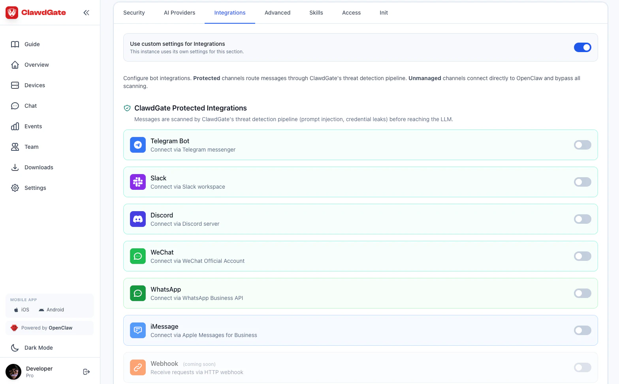Activate the iMessage toggle

click(583, 330)
